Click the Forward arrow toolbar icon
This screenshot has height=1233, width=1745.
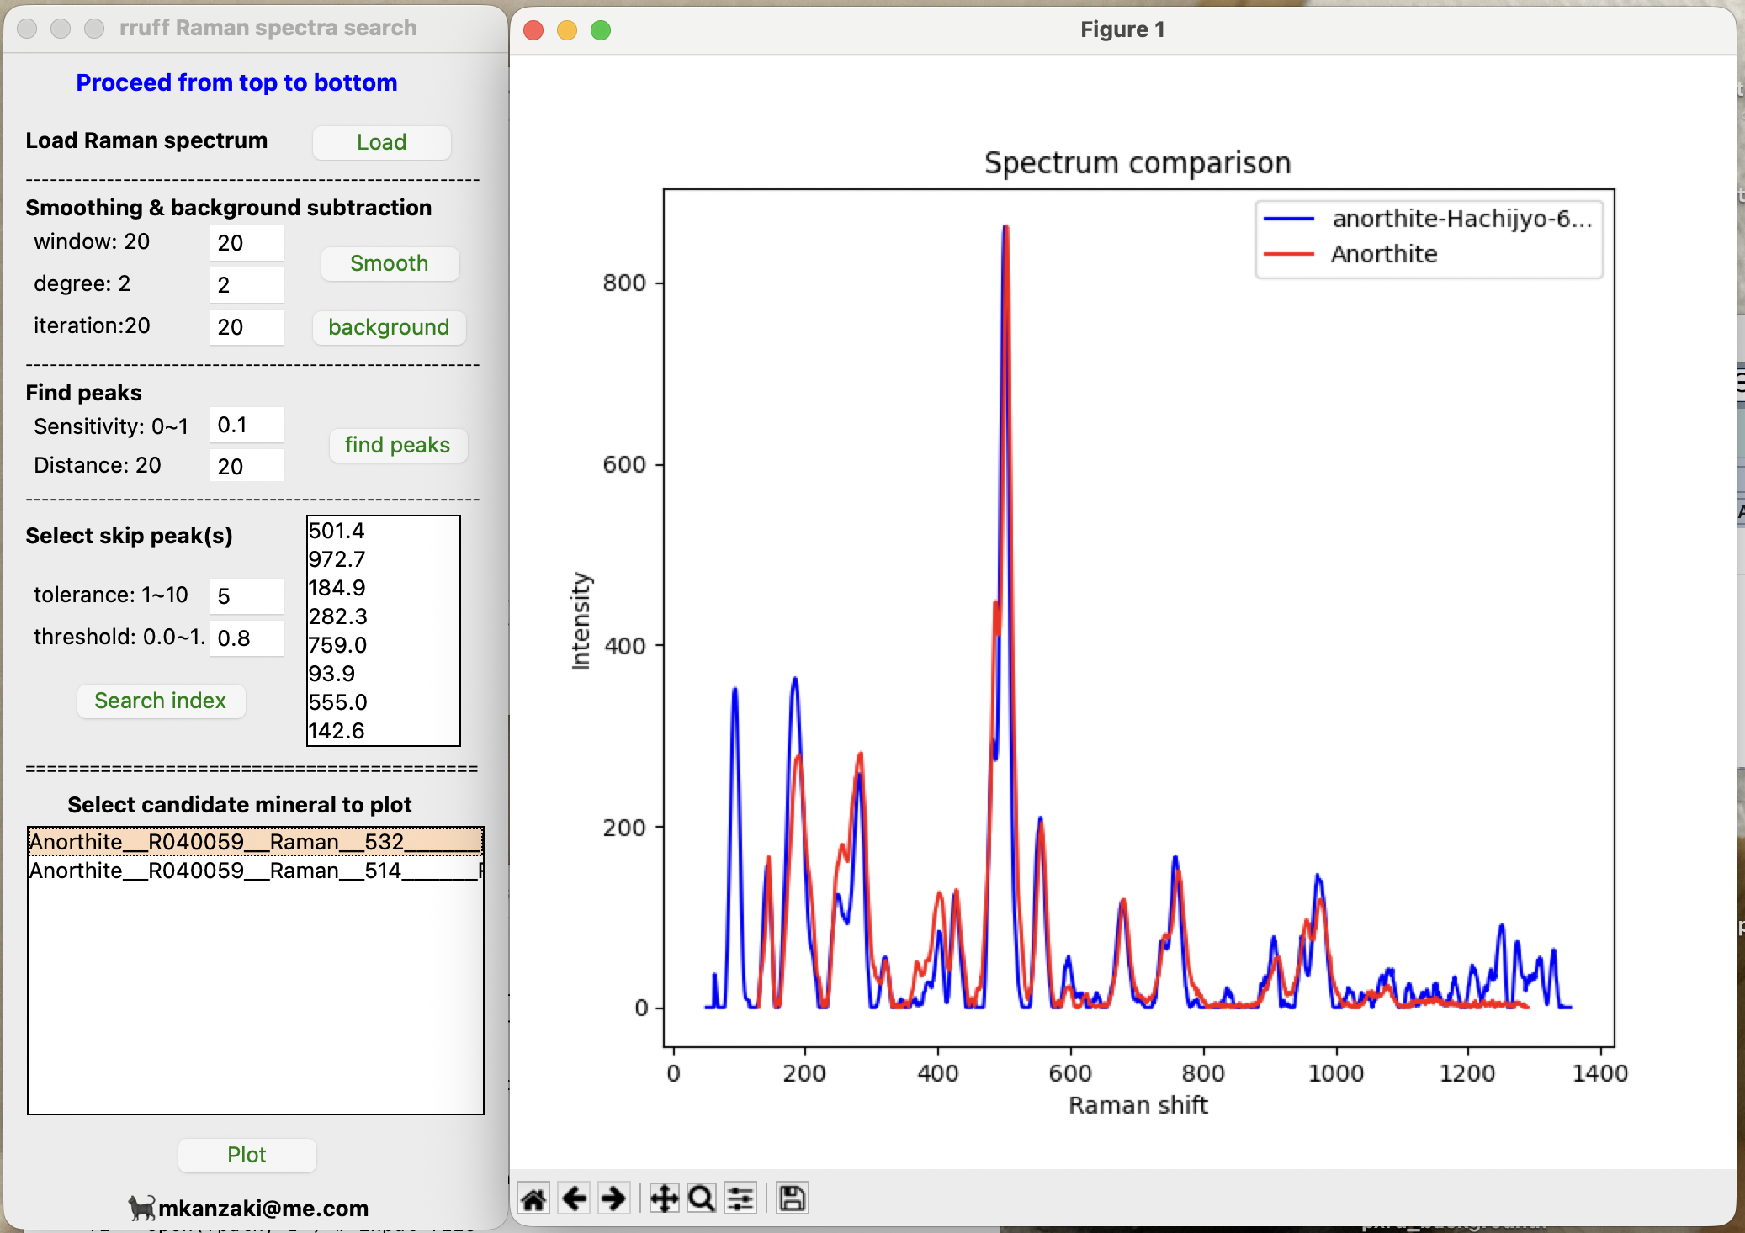[614, 1198]
